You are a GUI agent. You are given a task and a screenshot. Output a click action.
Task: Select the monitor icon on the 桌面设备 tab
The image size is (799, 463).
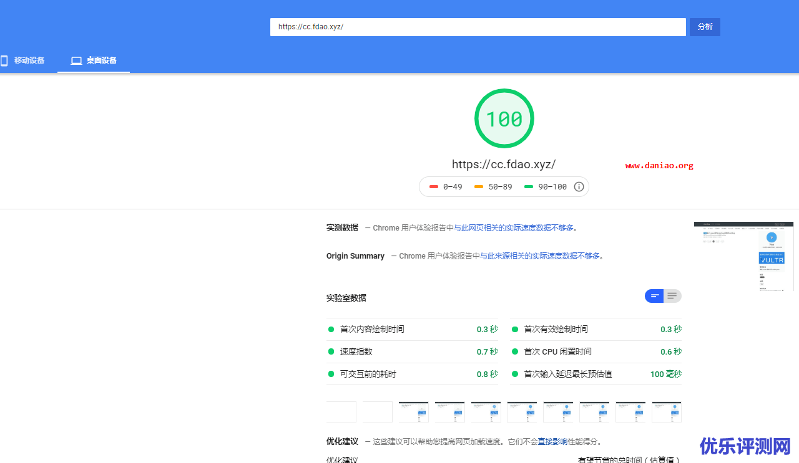coord(76,60)
